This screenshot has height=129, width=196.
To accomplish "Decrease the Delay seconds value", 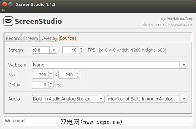I will (51, 86).
